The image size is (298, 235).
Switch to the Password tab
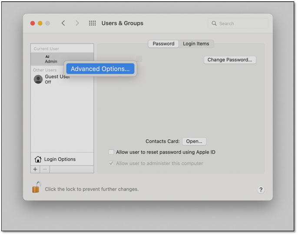point(163,44)
